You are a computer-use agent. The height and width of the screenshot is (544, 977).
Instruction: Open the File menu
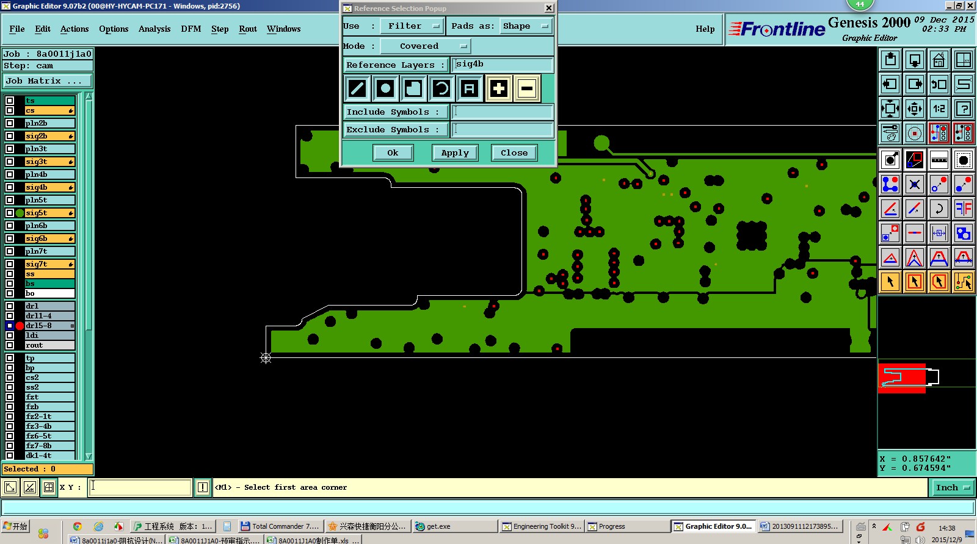click(17, 29)
